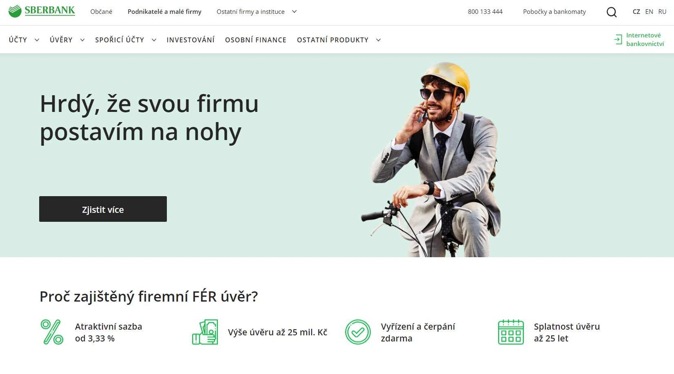This screenshot has width=674, height=374.
Task: Click the internet banking login icon
Action: click(x=618, y=40)
